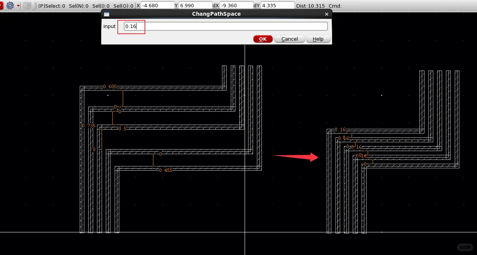477x255 pixels.
Task: Close the ChangPathSpace dialog
Action: click(x=327, y=14)
